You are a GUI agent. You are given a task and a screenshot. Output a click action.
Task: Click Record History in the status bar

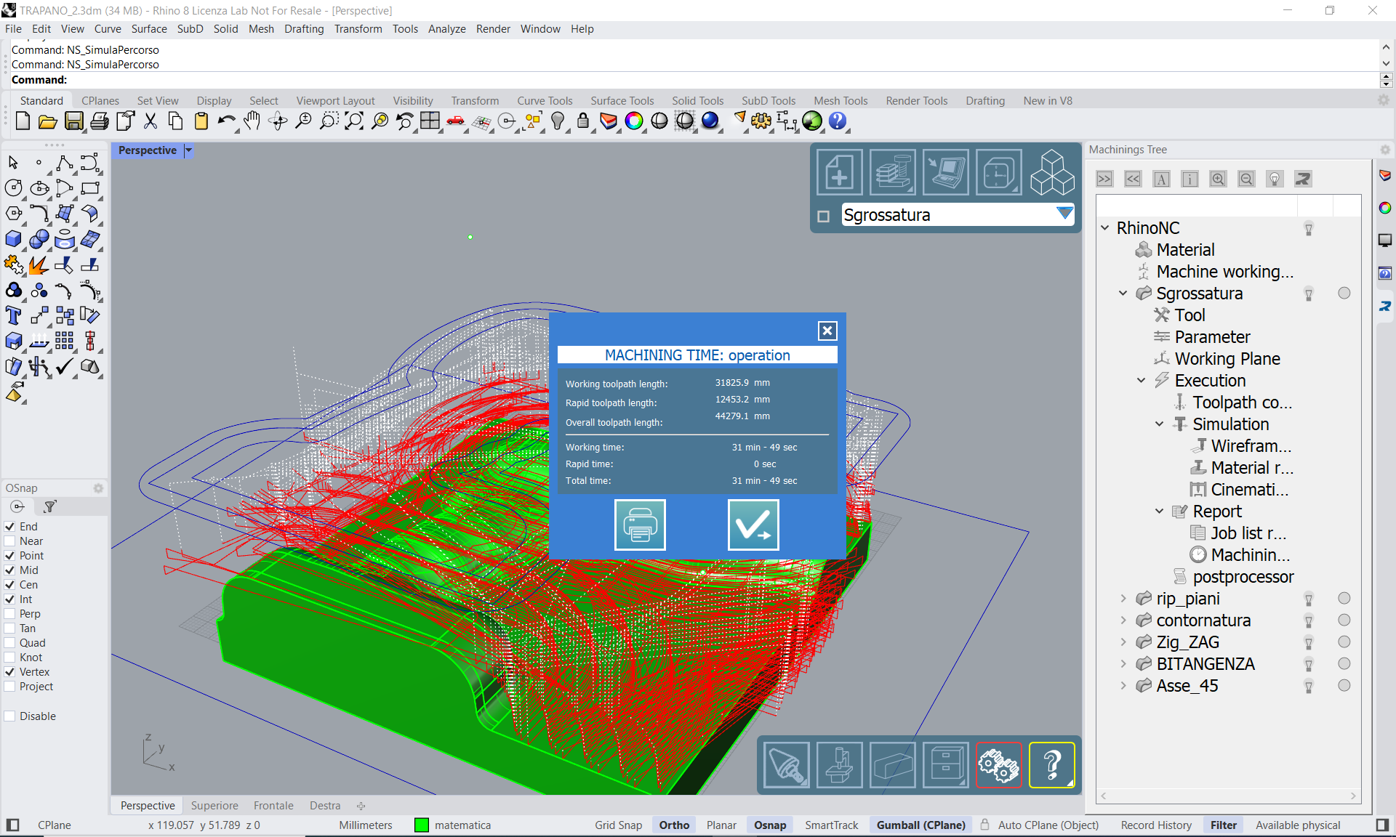[1156, 825]
